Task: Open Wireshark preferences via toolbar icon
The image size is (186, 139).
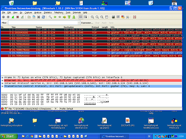Action: click(128, 17)
